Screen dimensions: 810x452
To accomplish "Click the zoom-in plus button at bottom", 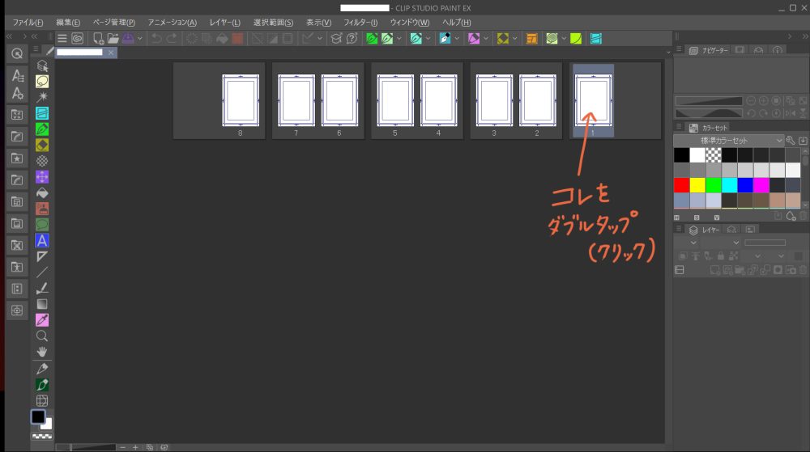I will coord(135,446).
